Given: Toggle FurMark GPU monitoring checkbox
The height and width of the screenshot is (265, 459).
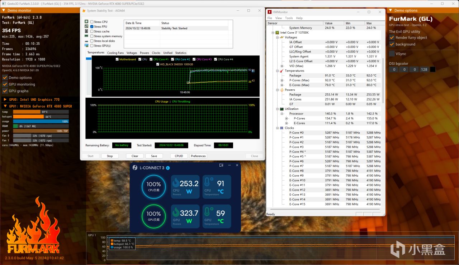Looking at the screenshot, I should 5,84.
